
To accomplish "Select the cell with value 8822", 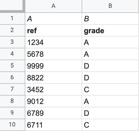I will pos(53,78).
